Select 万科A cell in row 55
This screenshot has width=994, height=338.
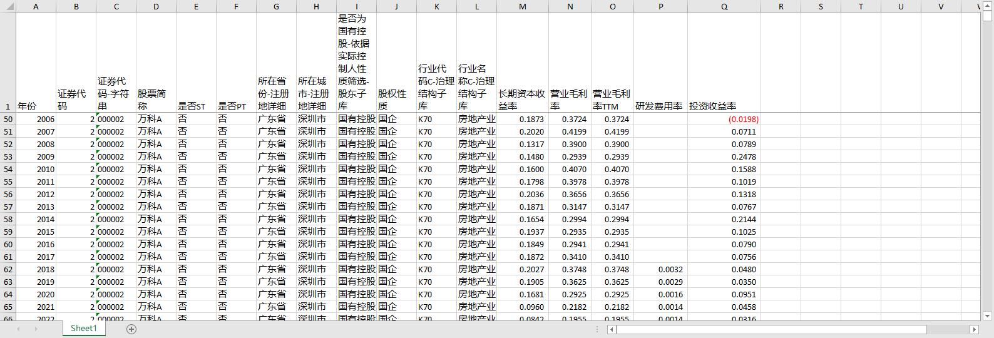(x=156, y=182)
